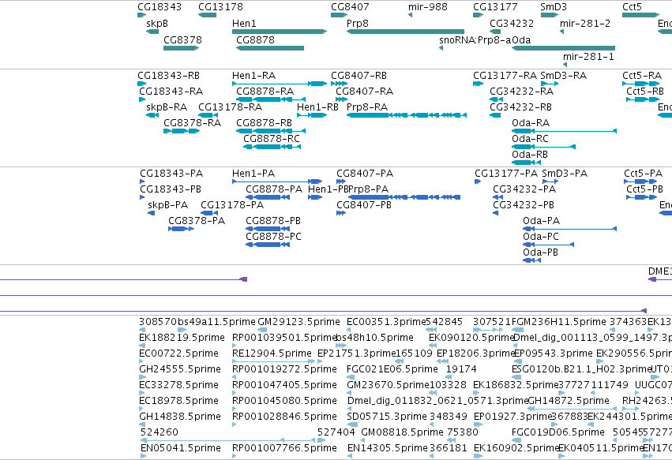Viewport: 672px width, 460px height.
Task: Click the SmD3-RA transcript label
Action: pos(564,76)
